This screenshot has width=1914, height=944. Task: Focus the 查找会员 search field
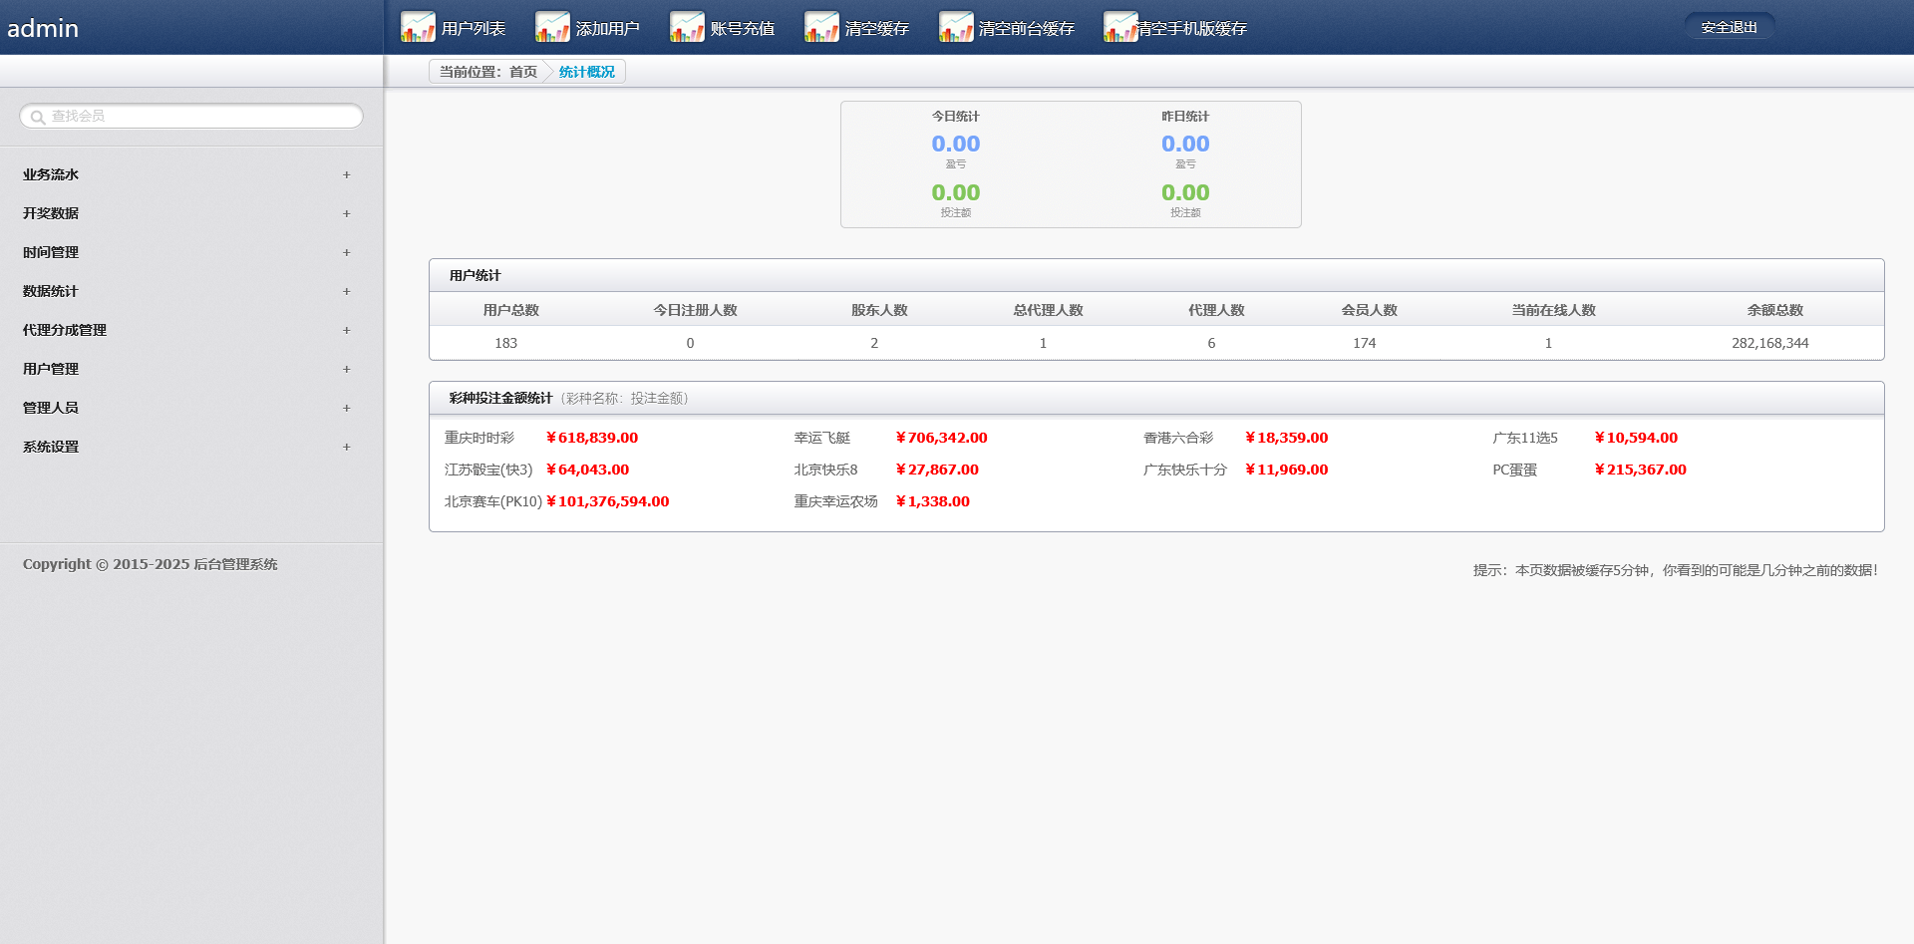[199, 117]
